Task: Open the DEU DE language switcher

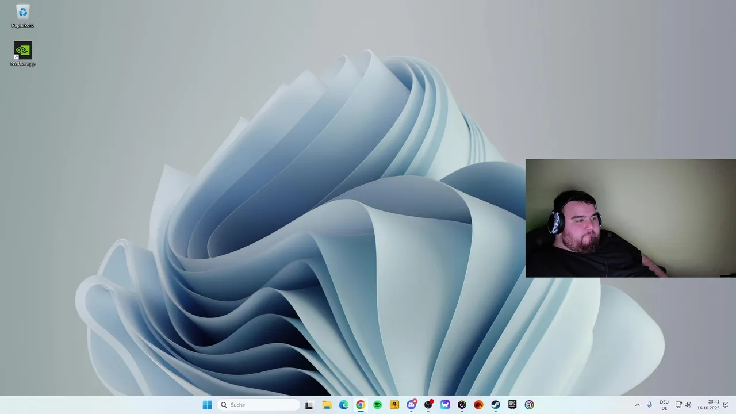Action: (664, 405)
